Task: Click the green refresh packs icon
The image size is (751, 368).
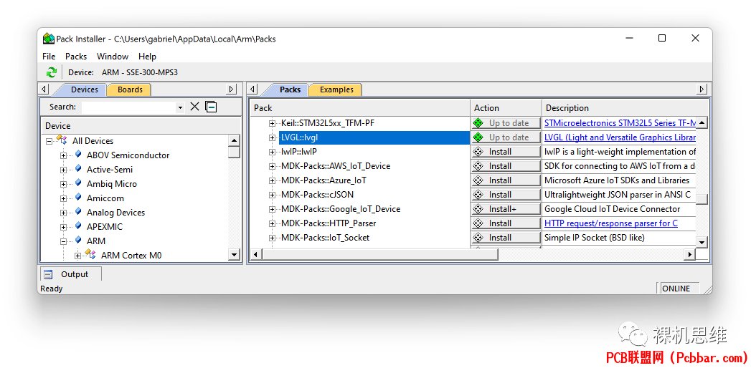Action: [51, 72]
